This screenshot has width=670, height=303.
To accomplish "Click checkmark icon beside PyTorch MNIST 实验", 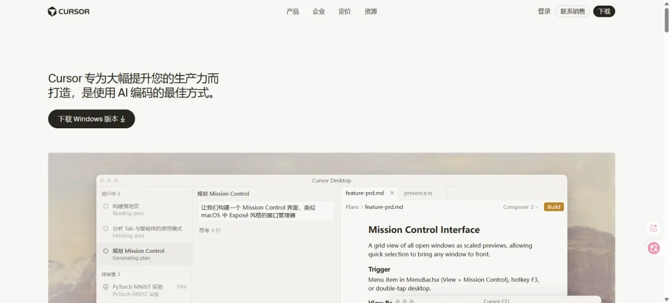I will tap(105, 287).
